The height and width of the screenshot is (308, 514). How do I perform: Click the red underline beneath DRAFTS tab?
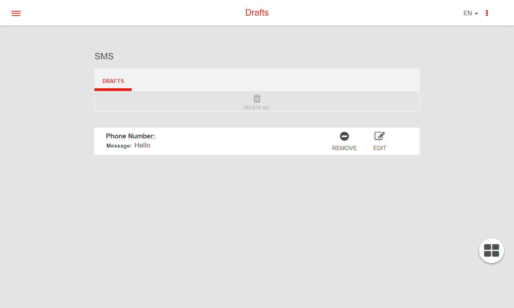[113, 89]
